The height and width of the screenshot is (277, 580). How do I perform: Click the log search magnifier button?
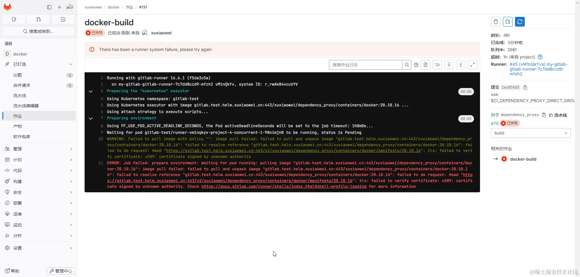tap(407, 65)
